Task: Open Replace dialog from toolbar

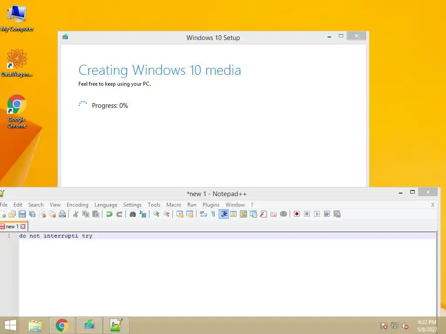Action: pyautogui.click(x=143, y=214)
